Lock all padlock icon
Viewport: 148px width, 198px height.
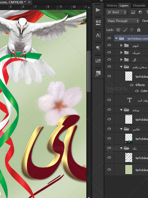(x=139, y=30)
